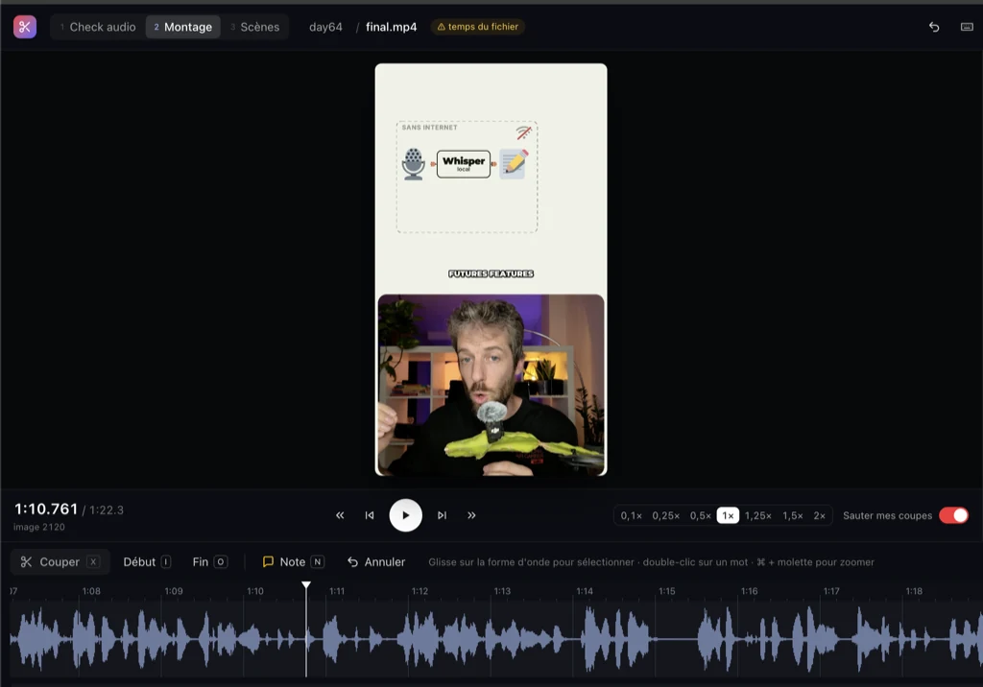Play the video with the play button
This screenshot has height=687, width=983.
pos(406,515)
